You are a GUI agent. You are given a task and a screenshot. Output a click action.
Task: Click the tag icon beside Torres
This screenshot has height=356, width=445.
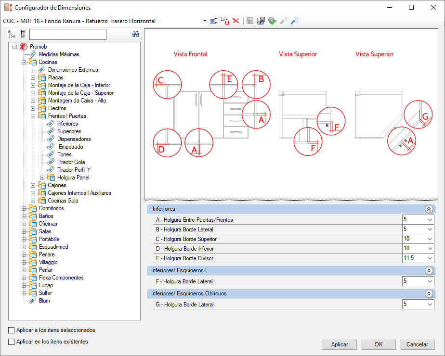click(x=51, y=154)
